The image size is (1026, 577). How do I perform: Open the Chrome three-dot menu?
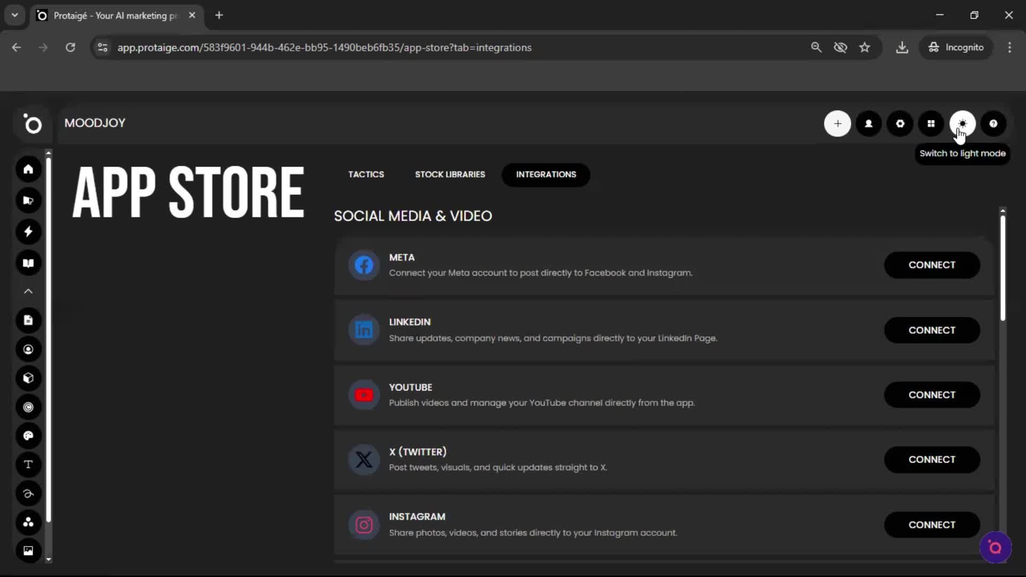[1009, 47]
